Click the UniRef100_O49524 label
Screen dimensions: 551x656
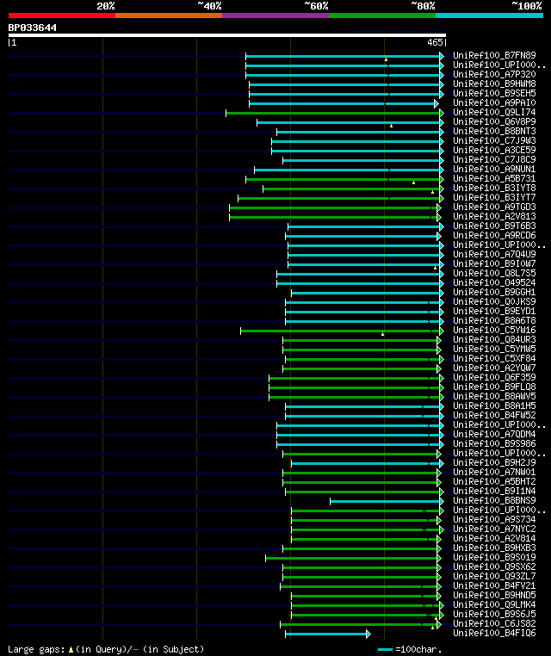click(x=494, y=283)
